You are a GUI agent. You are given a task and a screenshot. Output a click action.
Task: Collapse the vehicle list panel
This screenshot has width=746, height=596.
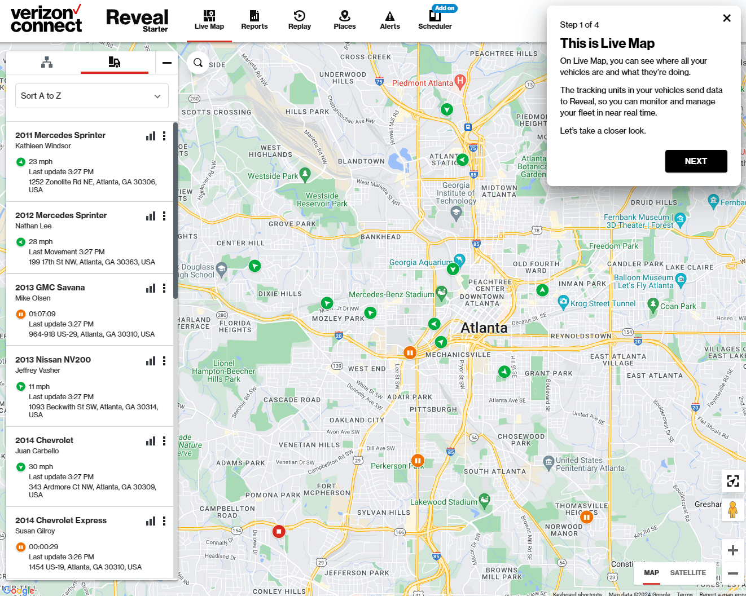click(166, 63)
